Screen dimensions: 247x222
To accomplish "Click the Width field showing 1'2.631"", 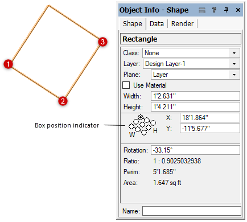I will (195, 96).
